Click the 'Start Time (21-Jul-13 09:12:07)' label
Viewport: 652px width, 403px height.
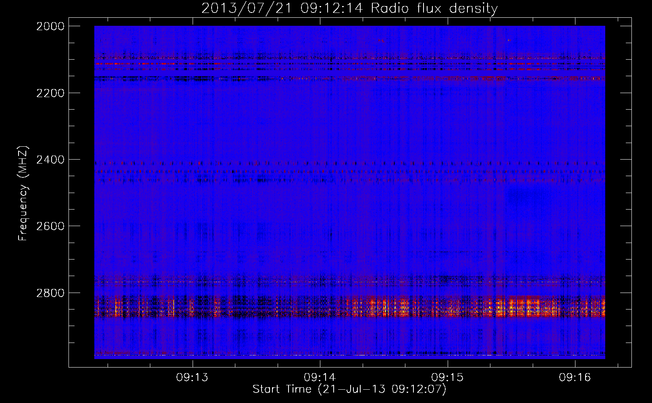349,389
